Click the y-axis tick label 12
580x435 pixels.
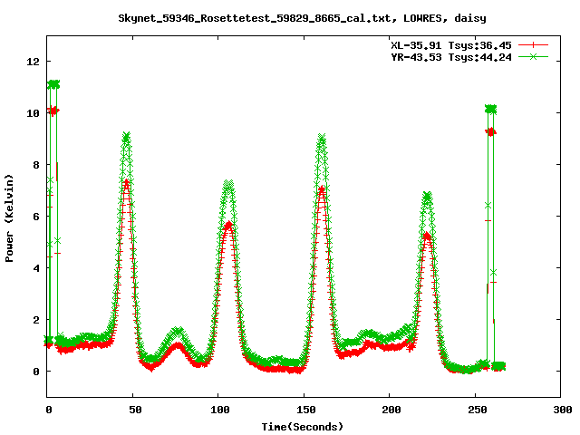(33, 62)
